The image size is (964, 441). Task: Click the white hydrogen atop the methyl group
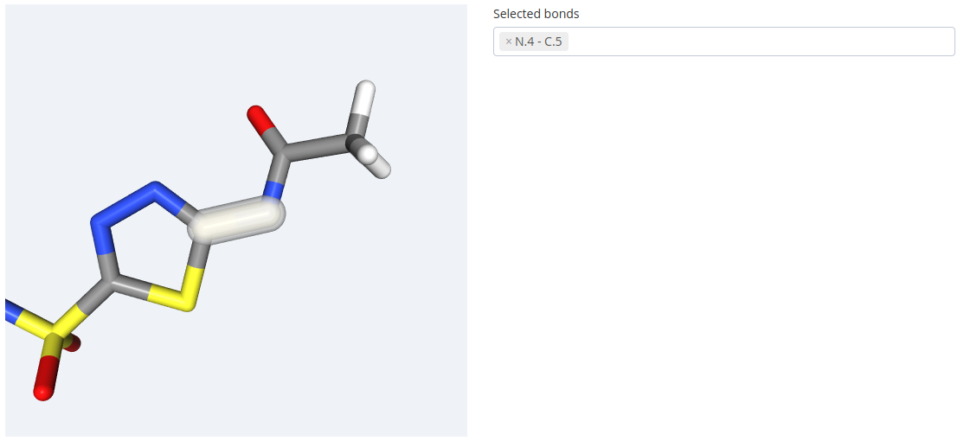pos(363,97)
